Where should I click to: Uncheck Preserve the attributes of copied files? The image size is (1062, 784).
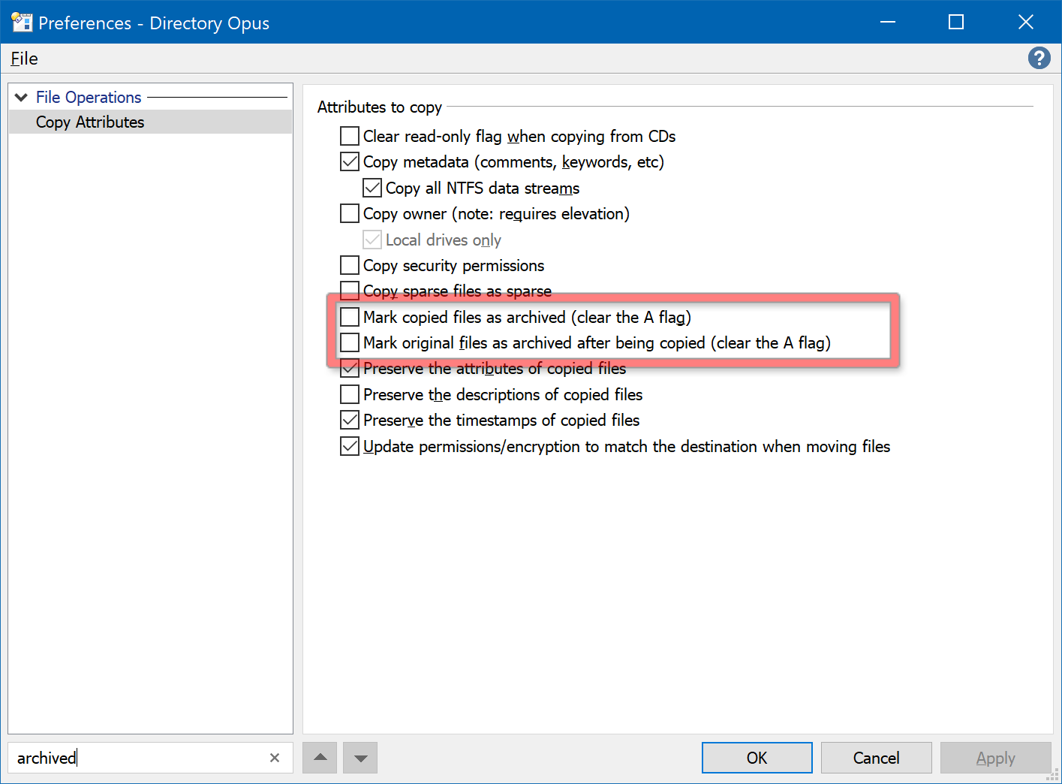click(350, 368)
